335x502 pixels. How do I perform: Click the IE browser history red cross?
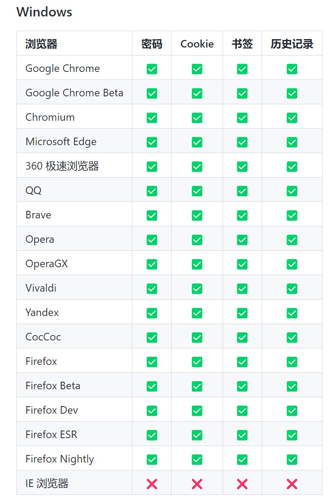click(x=292, y=484)
